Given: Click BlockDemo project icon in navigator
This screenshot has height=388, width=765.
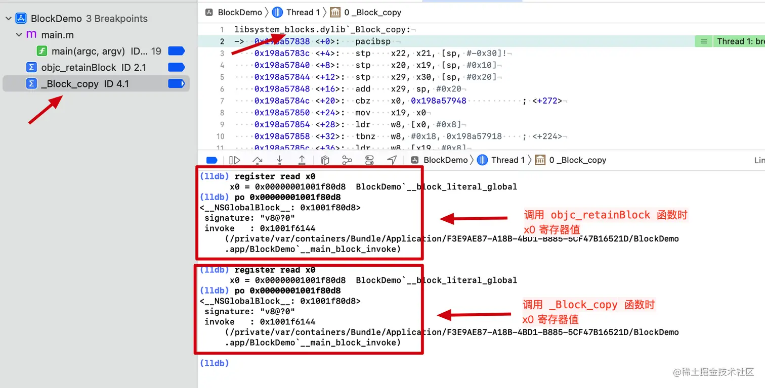Looking at the screenshot, I should click(x=21, y=19).
